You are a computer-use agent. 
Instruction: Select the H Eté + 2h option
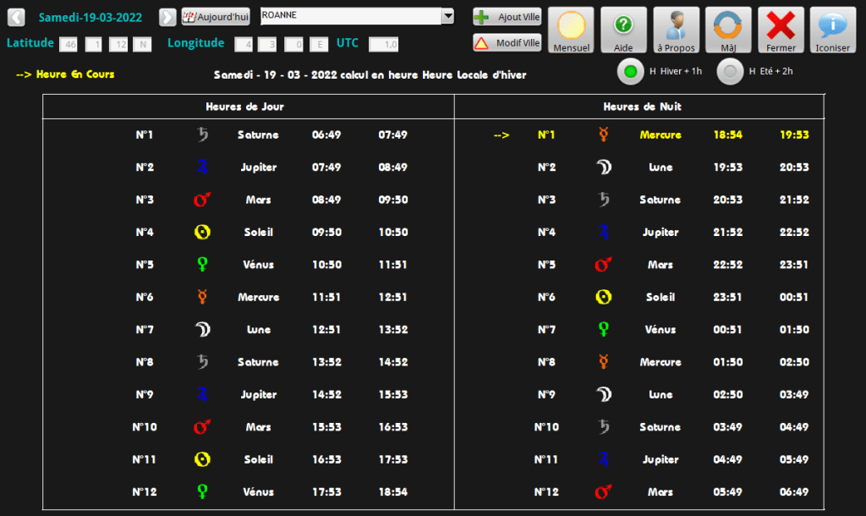click(x=729, y=72)
